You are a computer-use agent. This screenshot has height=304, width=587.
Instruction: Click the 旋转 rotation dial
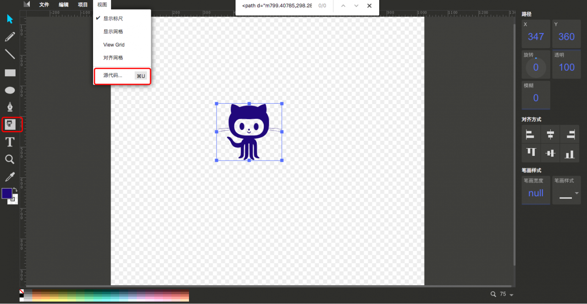point(536,67)
